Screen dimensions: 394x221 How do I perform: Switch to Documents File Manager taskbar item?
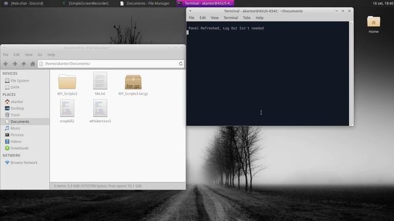point(145,3)
